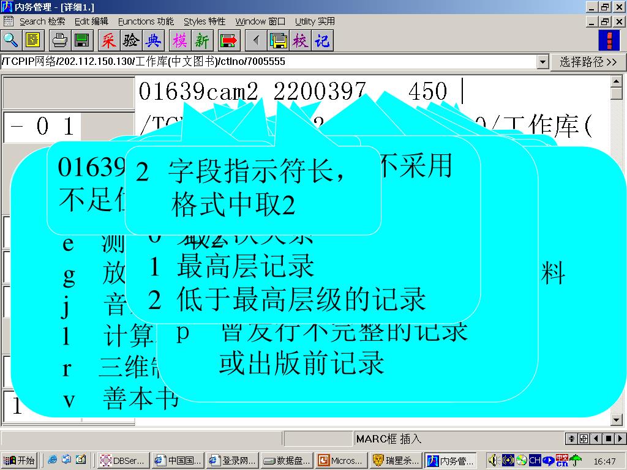The height and width of the screenshot is (470, 627).
Task: Open the Windows 开始 Start button
Action: coord(19,460)
